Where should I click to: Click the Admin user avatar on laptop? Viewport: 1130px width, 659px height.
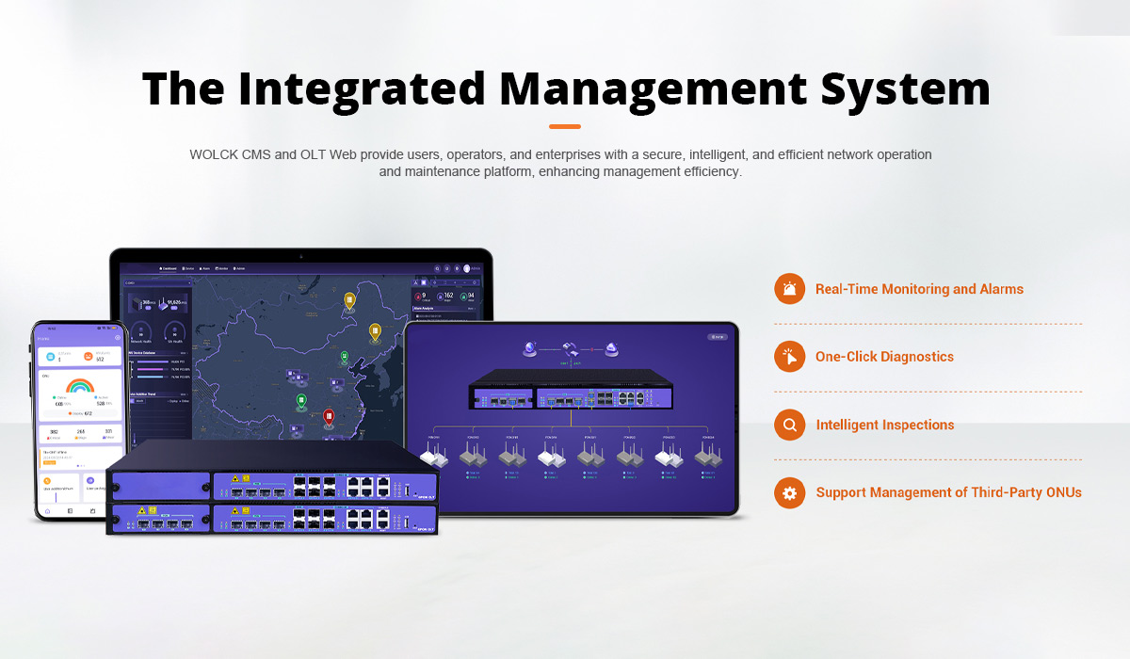point(466,268)
